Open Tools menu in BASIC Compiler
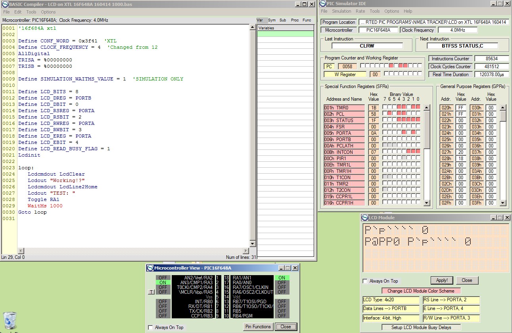The height and width of the screenshot is (333, 512). pos(31,12)
